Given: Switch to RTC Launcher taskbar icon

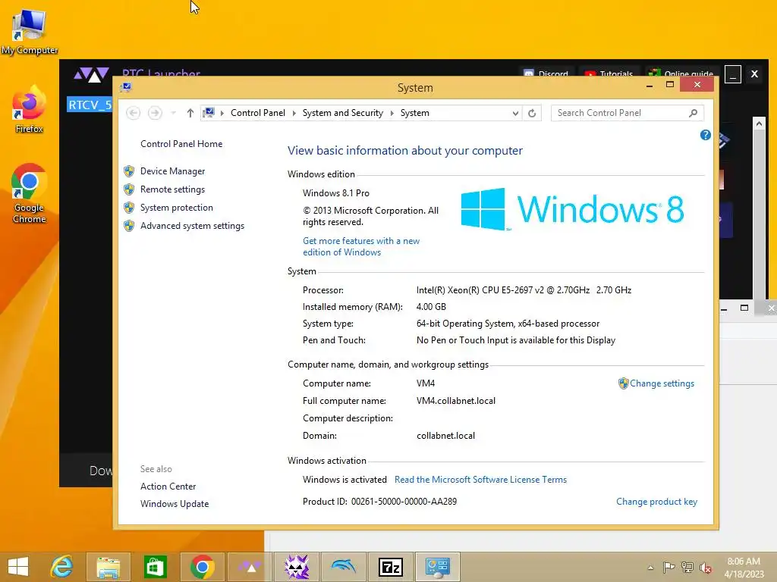Looking at the screenshot, I should (250, 567).
